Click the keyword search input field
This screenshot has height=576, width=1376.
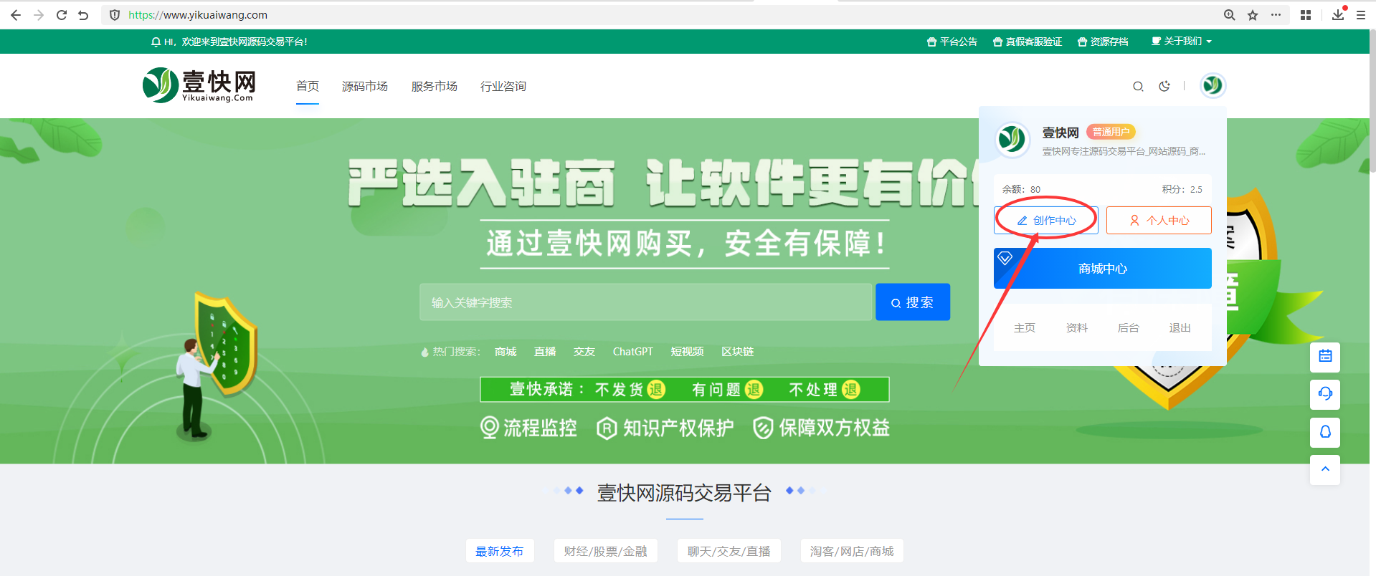click(x=646, y=302)
